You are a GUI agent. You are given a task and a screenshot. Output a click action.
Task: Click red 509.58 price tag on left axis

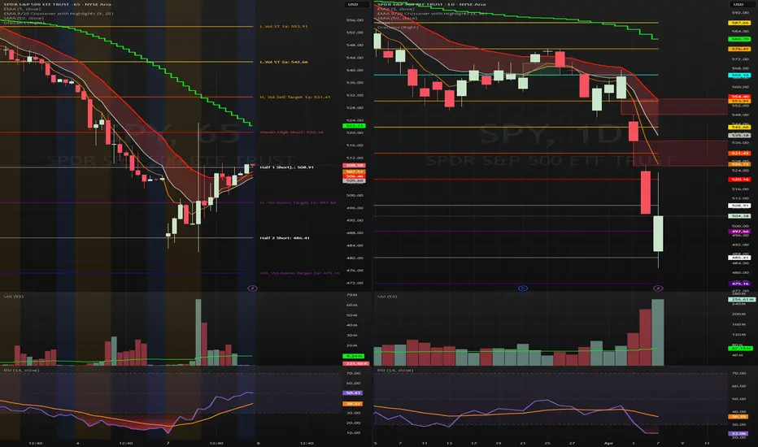(355, 165)
